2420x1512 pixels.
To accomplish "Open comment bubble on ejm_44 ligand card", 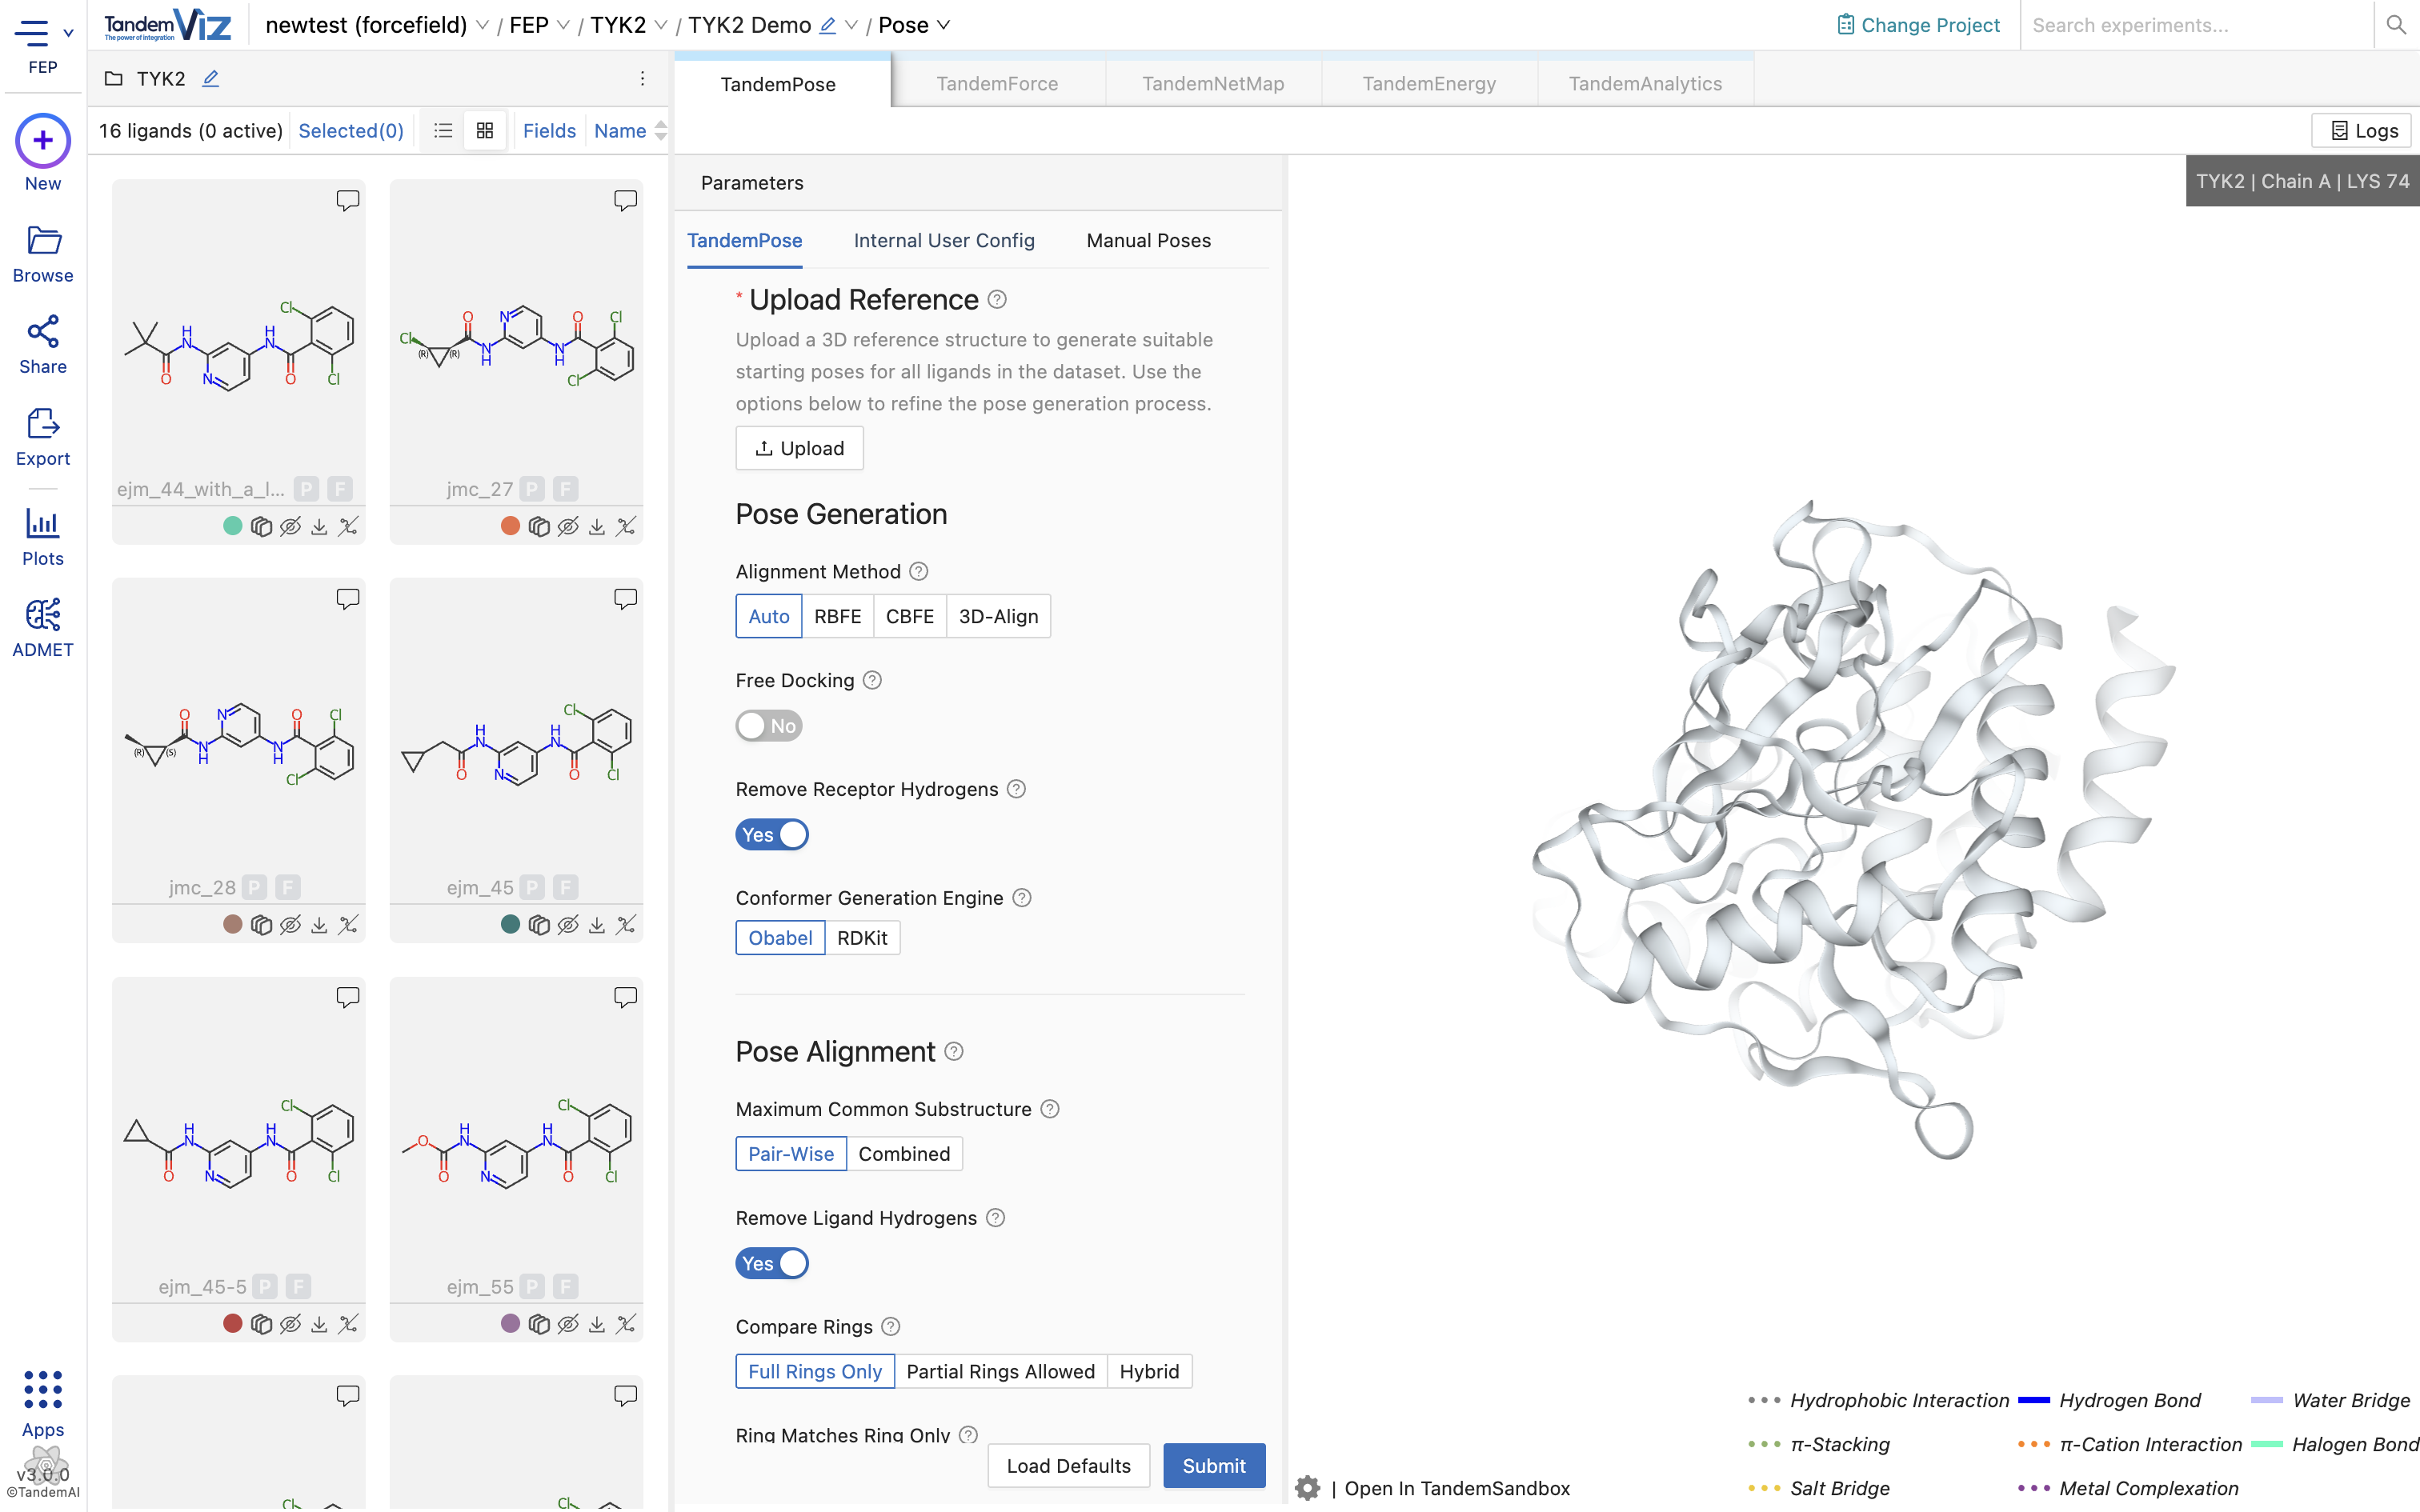I will 347,201.
